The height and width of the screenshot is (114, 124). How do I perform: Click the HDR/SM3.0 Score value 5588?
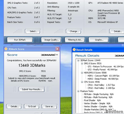pyautogui.click(x=43, y=76)
